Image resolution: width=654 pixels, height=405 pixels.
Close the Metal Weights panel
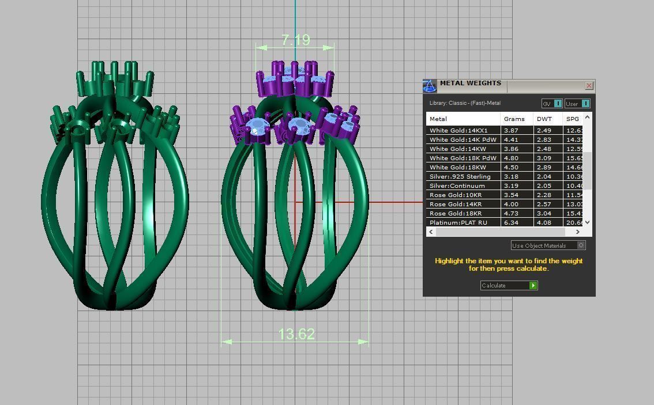click(x=589, y=85)
